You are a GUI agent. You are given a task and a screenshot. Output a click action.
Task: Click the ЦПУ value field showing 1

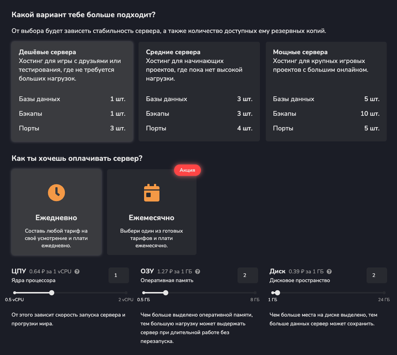coord(119,275)
